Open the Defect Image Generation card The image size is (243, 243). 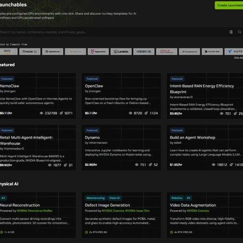[122, 215]
